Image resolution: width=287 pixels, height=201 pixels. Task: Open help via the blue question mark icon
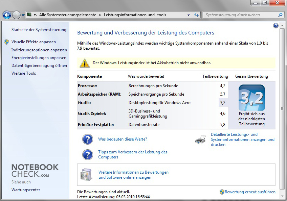pyautogui.click(x=275, y=26)
